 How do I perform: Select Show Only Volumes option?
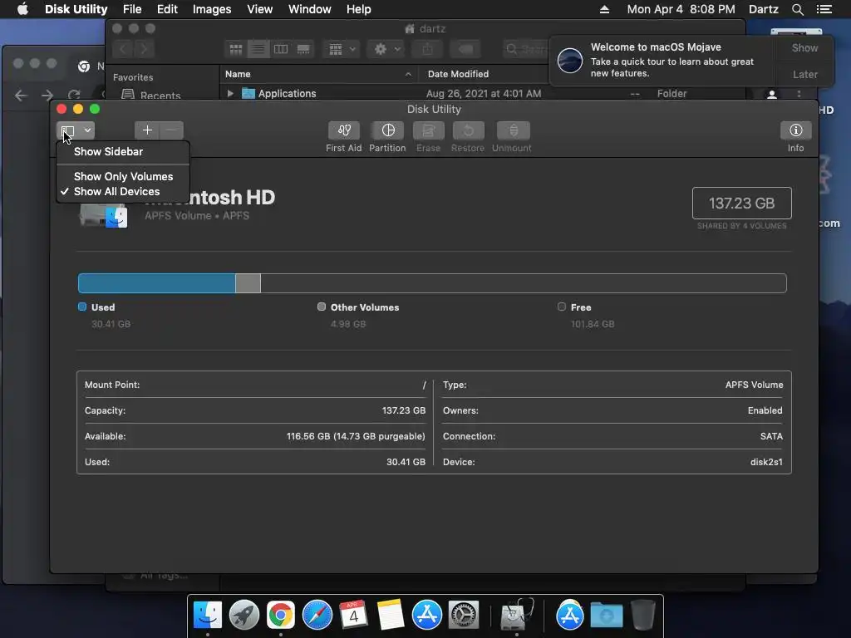(123, 176)
